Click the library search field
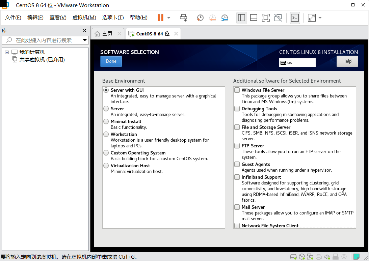369x261 pixels. [45, 40]
